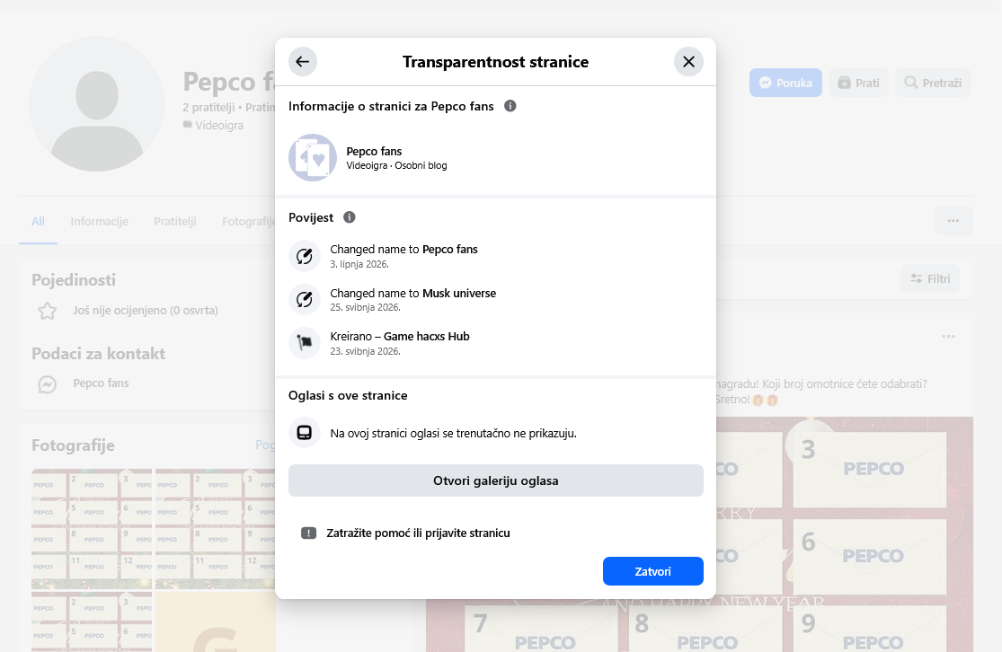
Task: Click the Messenger icon in Poruka button
Action: click(x=765, y=83)
